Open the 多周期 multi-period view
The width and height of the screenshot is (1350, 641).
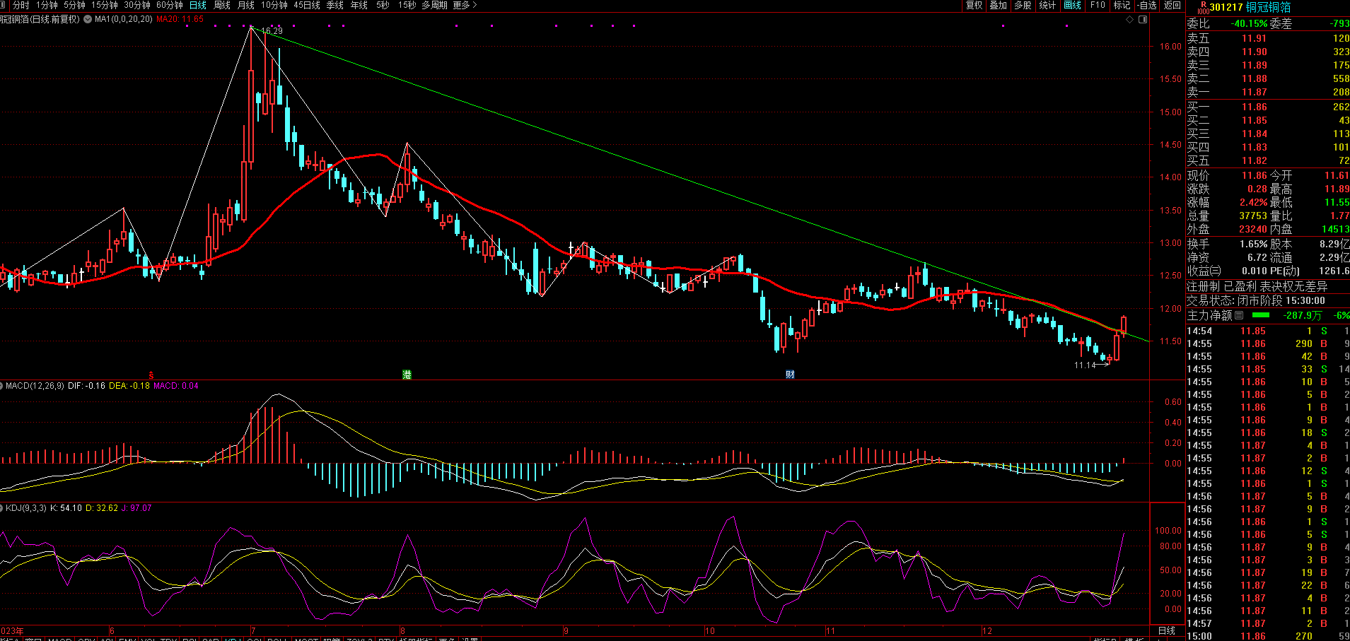(x=434, y=5)
